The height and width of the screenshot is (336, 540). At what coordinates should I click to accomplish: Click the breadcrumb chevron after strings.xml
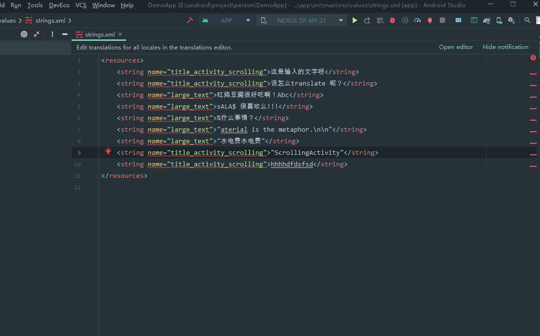70,20
